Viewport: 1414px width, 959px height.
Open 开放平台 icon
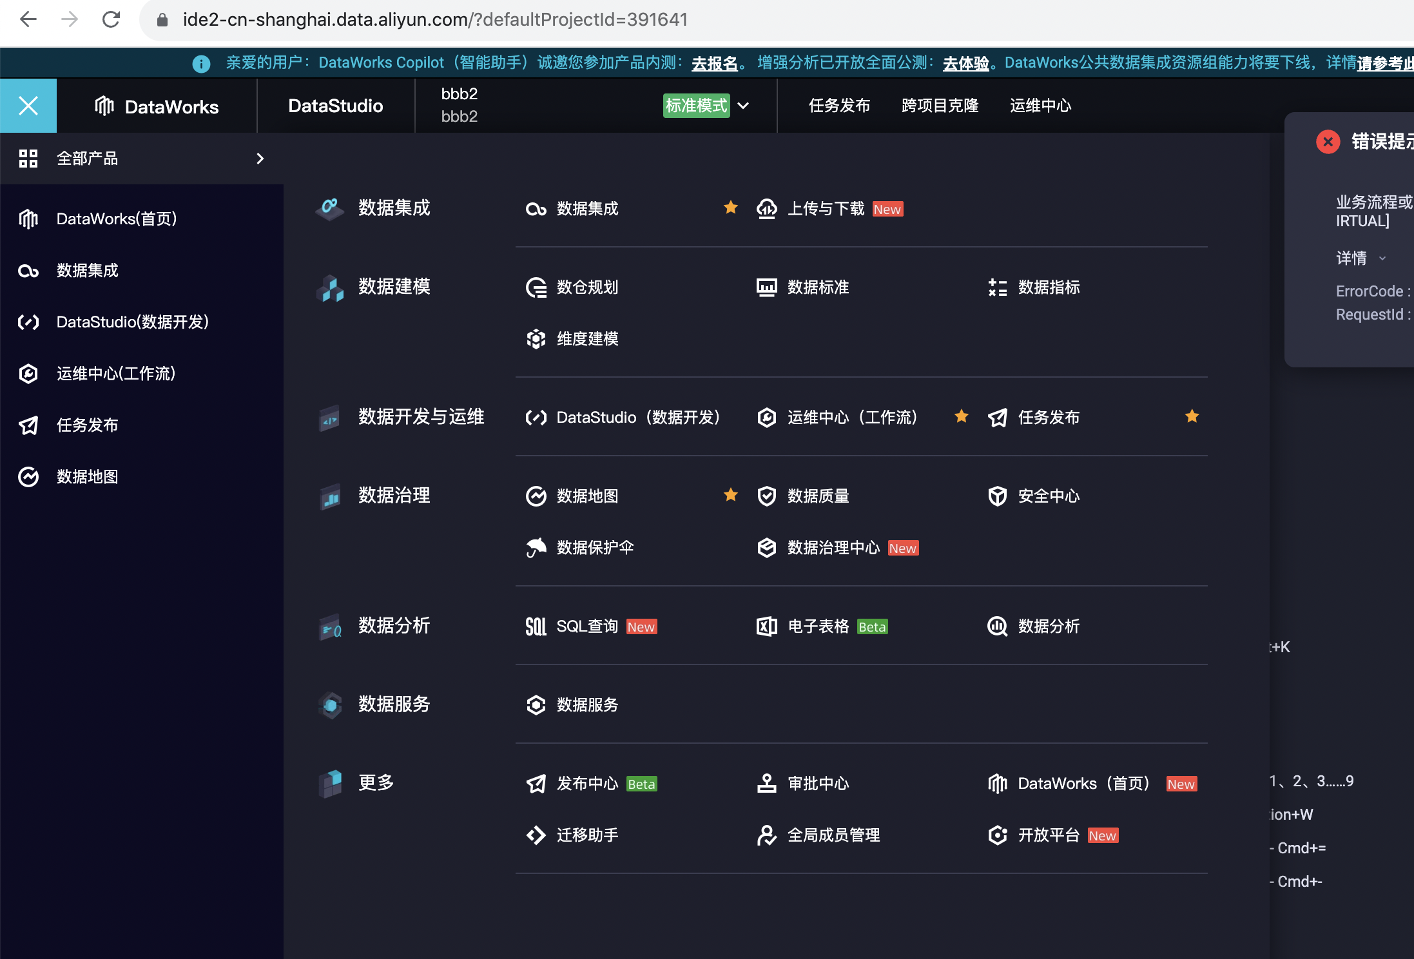pos(997,835)
